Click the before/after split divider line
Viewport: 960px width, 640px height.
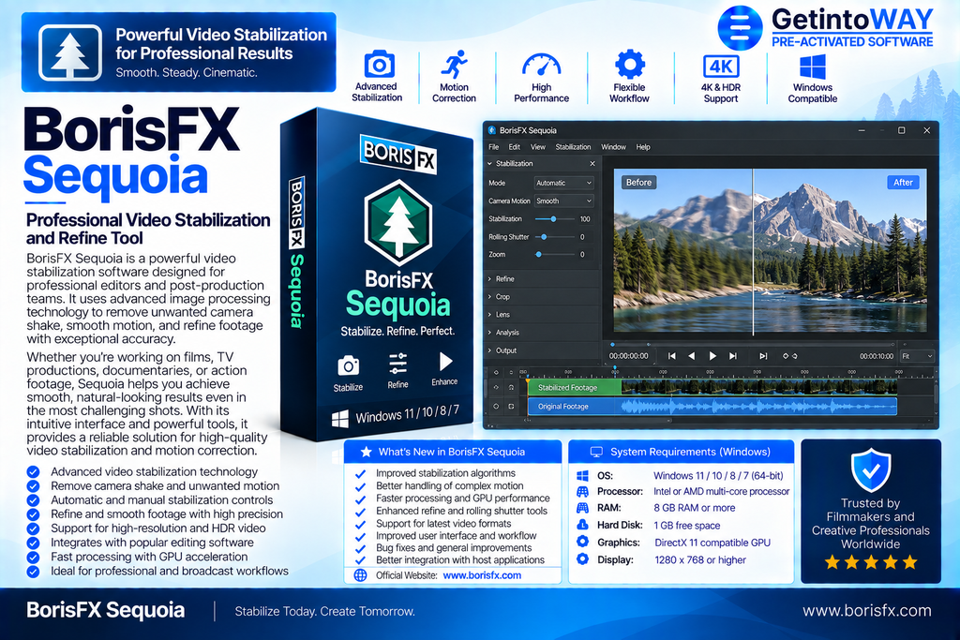point(753,252)
